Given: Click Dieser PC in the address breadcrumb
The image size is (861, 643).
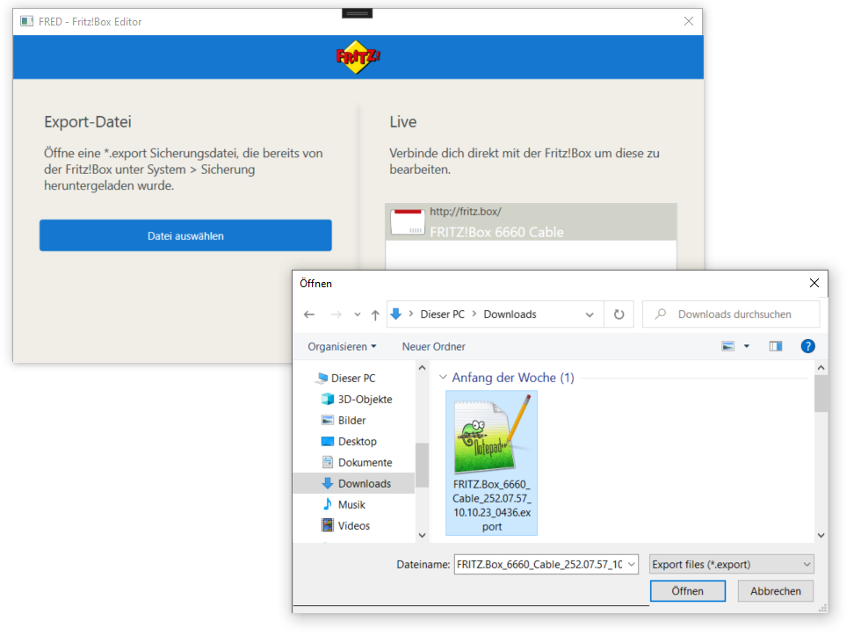Looking at the screenshot, I should pos(443,314).
